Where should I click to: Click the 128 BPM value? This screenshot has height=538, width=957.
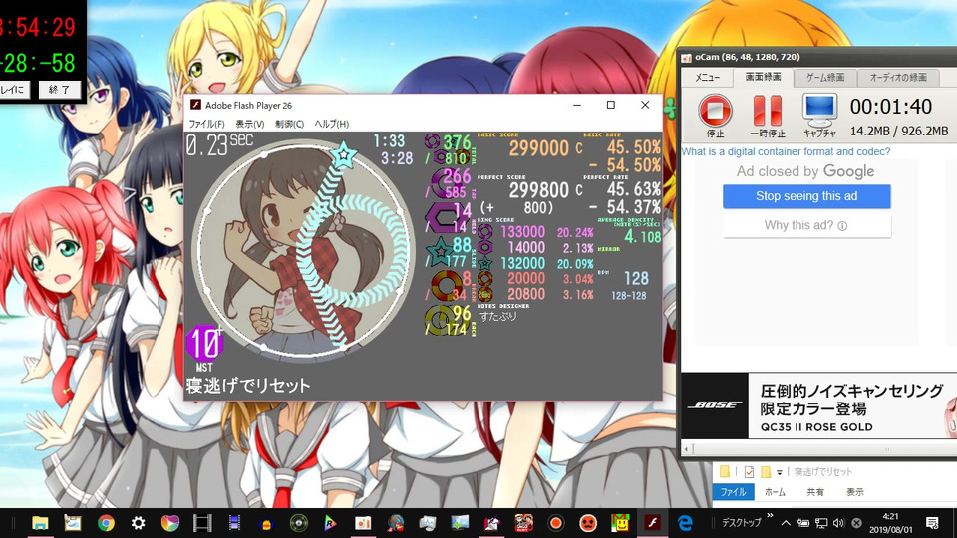coord(636,279)
